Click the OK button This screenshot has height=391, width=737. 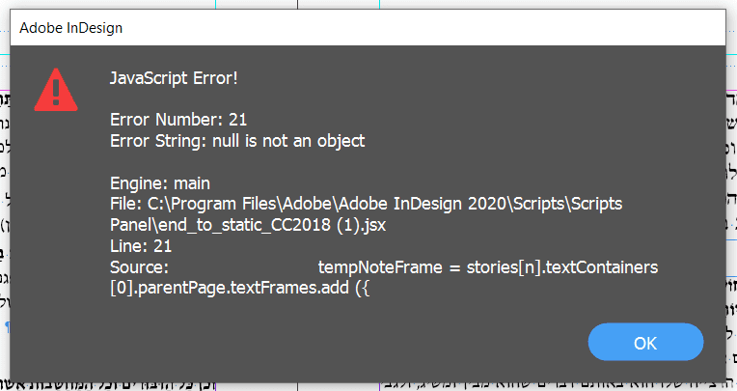pos(645,343)
